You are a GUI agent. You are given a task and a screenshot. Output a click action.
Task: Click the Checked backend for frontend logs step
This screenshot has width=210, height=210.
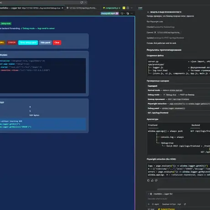point(161,27)
